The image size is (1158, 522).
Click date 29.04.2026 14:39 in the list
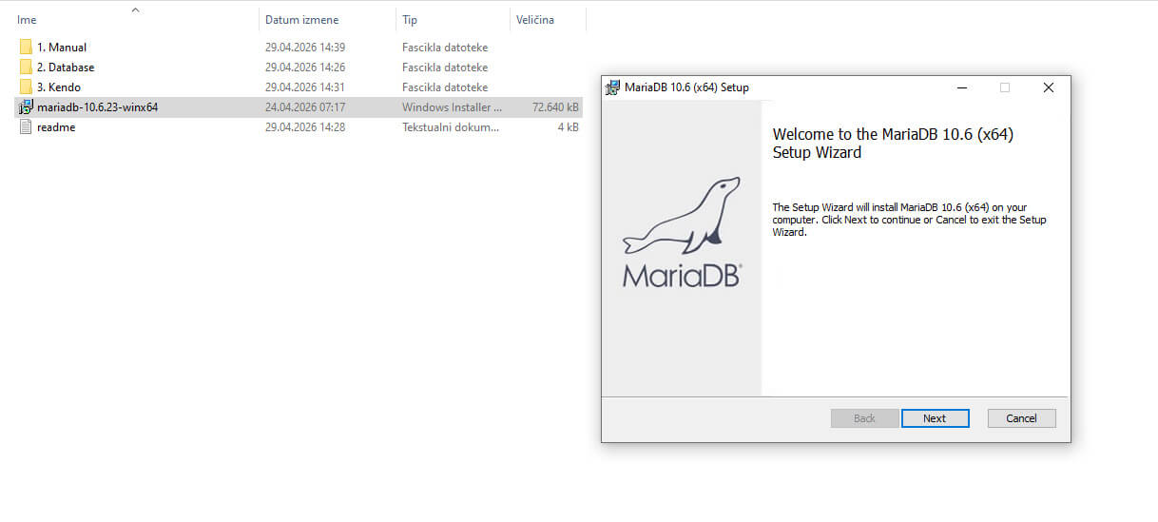tap(305, 48)
